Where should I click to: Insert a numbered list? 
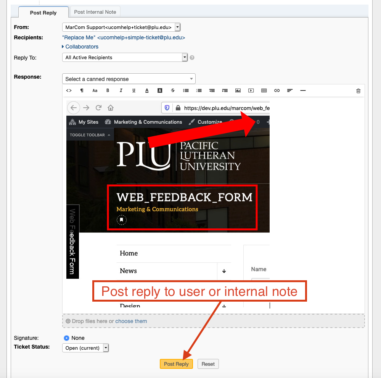click(x=199, y=90)
